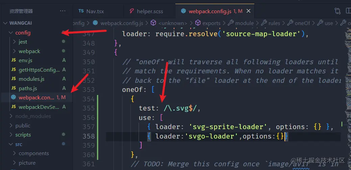Viewport: 351px width, 170px height.
Task: Click exports breadcrumb segment
Action: (211, 23)
